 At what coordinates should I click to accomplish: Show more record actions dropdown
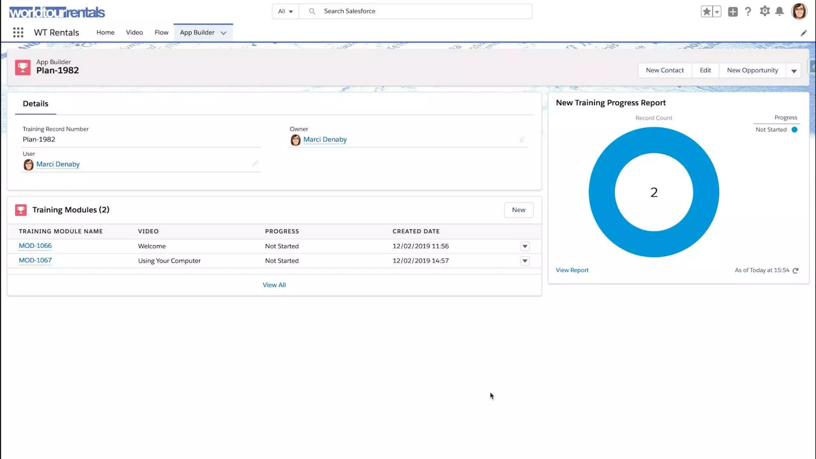tap(794, 71)
